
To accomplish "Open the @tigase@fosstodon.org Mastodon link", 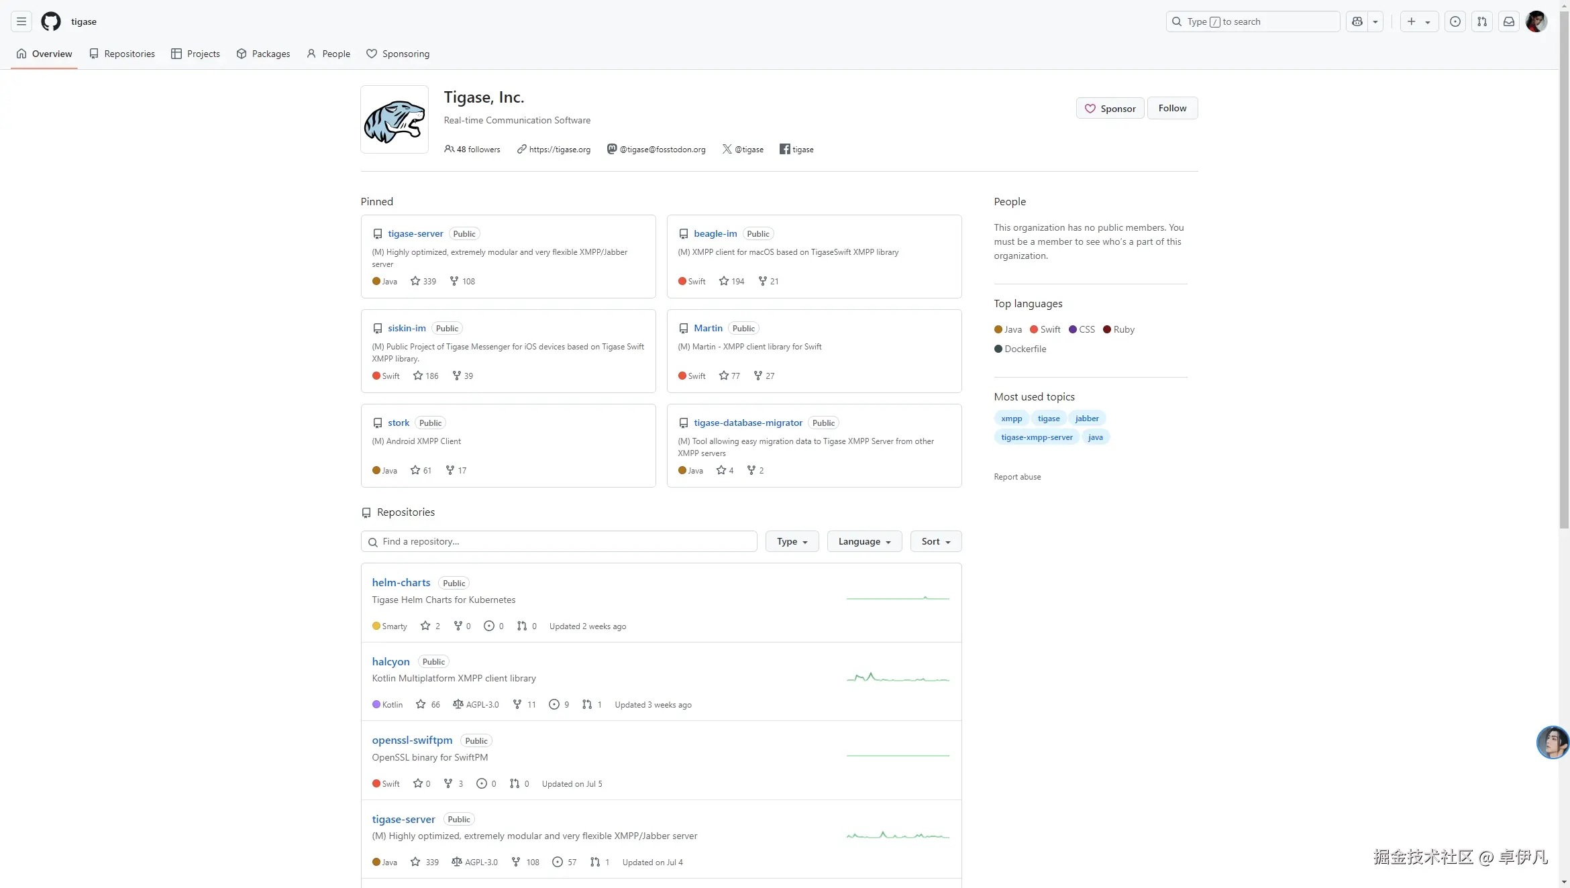I will pyautogui.click(x=662, y=149).
